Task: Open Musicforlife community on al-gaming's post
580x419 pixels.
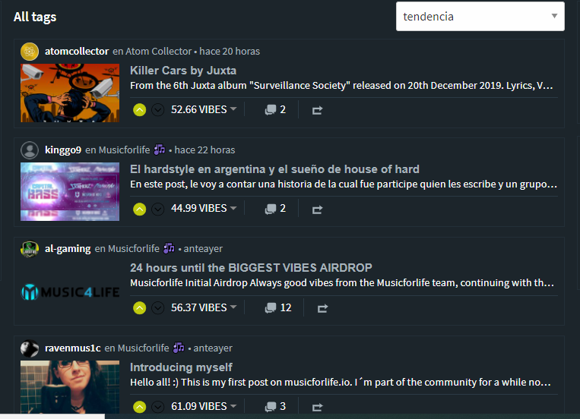Action: [x=134, y=249]
